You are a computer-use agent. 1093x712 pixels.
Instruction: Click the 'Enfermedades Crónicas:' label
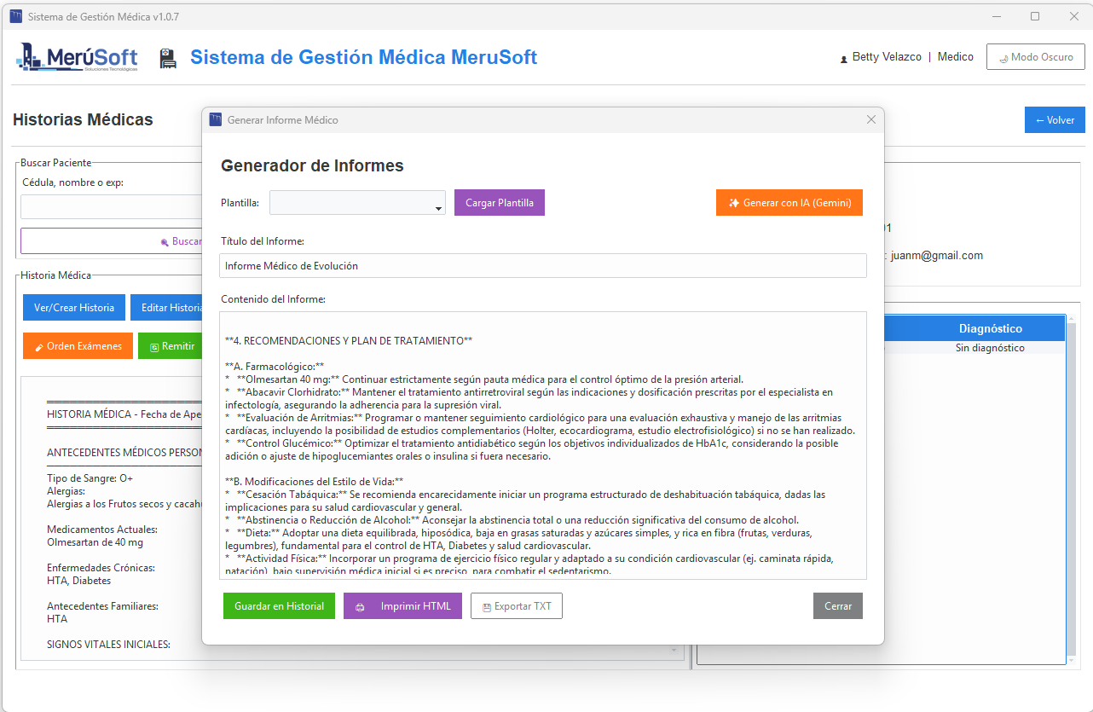pyautogui.click(x=101, y=568)
